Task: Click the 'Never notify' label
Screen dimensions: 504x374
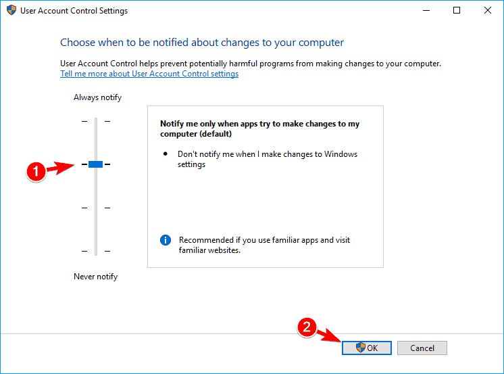Action: click(x=96, y=277)
